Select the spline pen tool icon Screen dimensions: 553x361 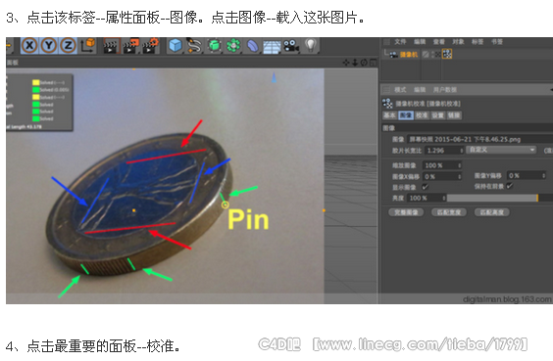(194, 45)
